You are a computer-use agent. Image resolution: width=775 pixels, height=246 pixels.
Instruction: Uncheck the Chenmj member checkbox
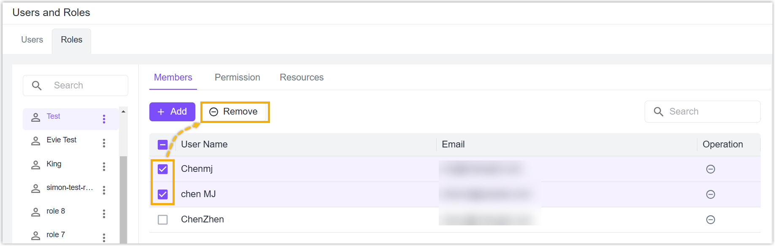coord(162,169)
